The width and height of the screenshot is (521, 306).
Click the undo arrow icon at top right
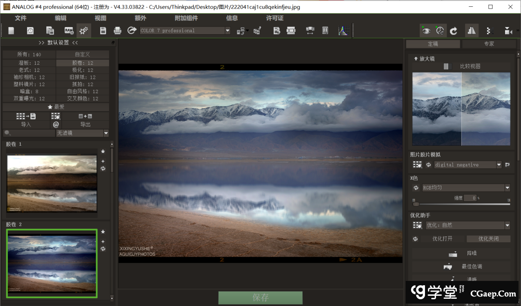[453, 30]
